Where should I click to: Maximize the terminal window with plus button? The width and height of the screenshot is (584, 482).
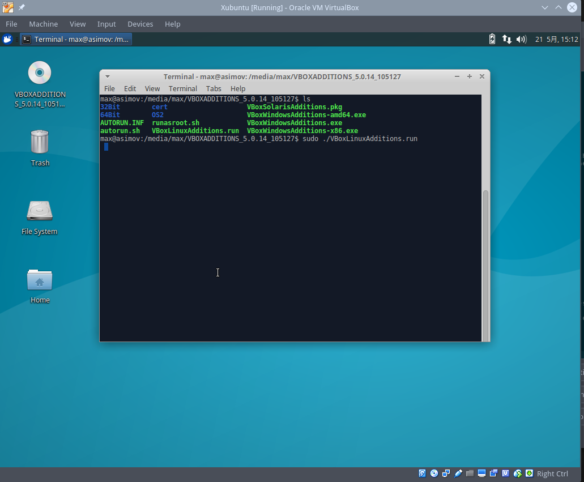[469, 76]
